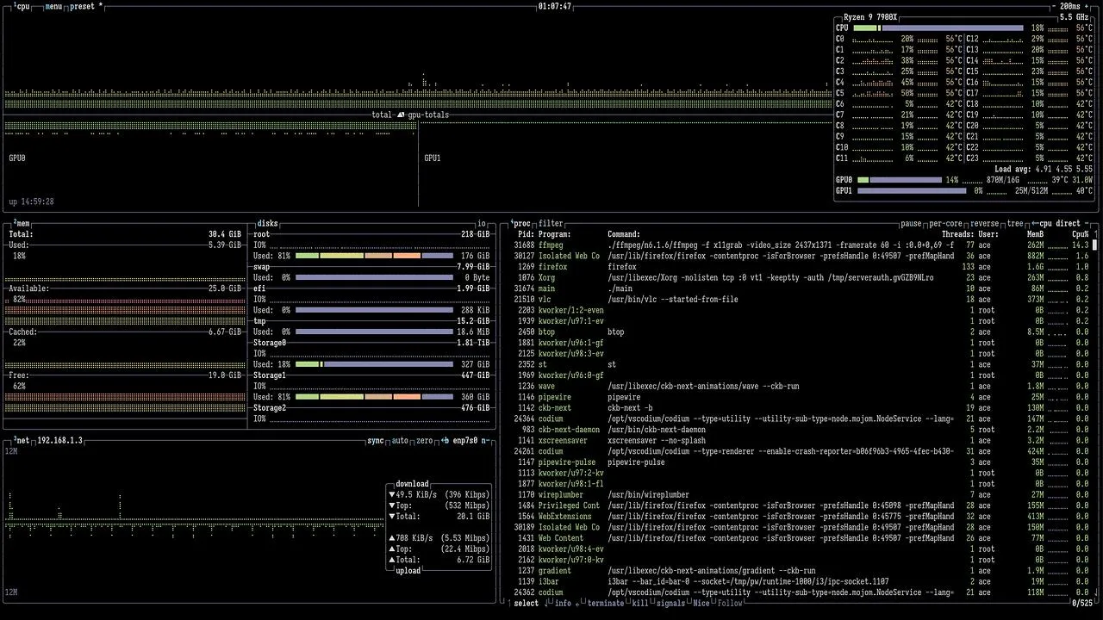Toggle io mode in the disks panel
Viewport: 1103px width, 620px height.
click(482, 223)
